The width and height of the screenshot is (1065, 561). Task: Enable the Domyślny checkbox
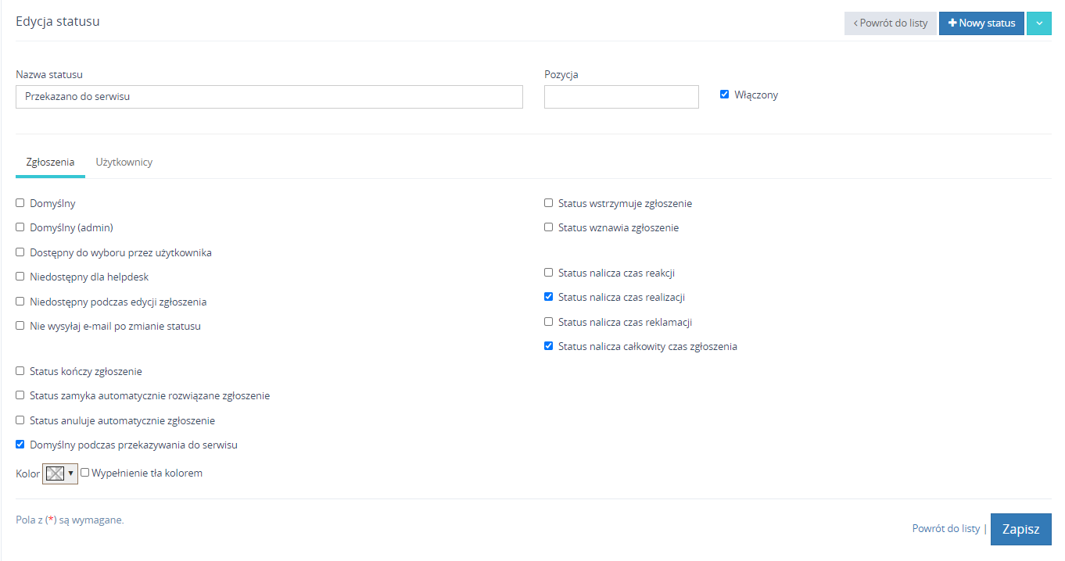coord(20,203)
